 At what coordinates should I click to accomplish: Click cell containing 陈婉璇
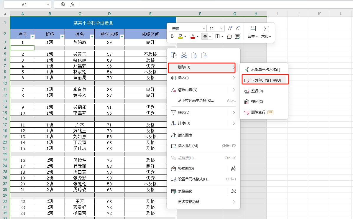[x=80, y=42]
